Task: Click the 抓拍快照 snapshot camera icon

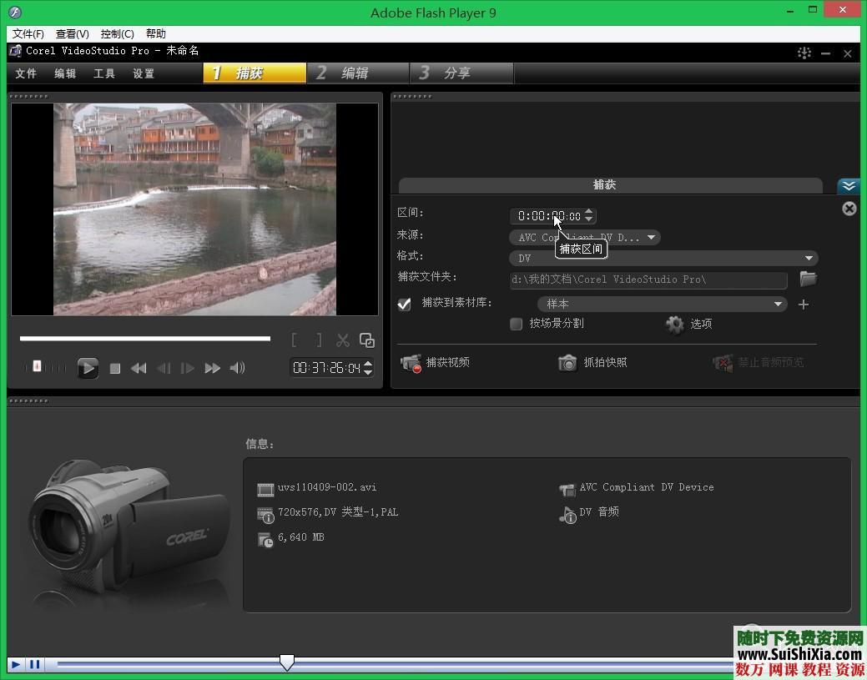Action: pos(567,362)
